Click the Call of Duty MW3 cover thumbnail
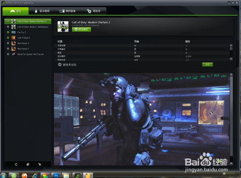241x178 pixels. tap(63, 27)
